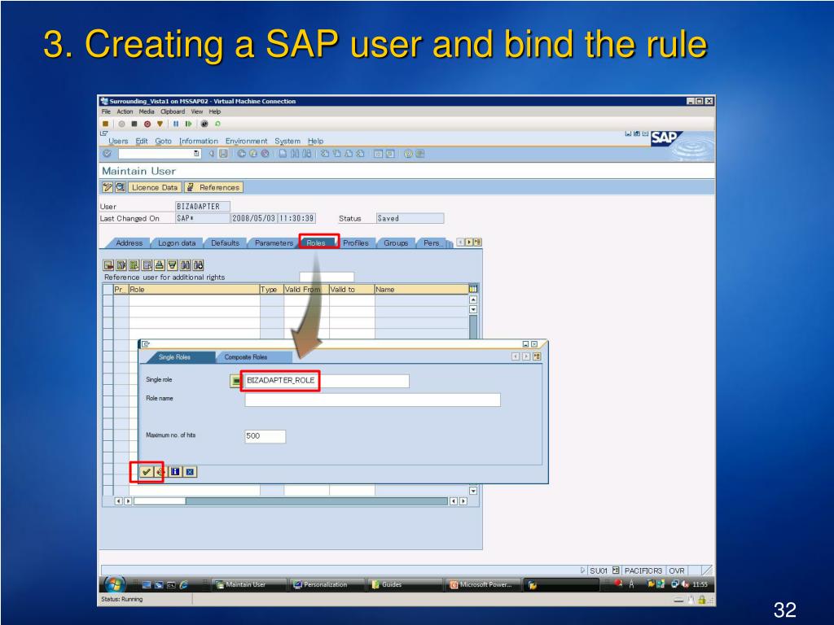Click the Role name input field
The width and height of the screenshot is (834, 625).
tap(372, 400)
